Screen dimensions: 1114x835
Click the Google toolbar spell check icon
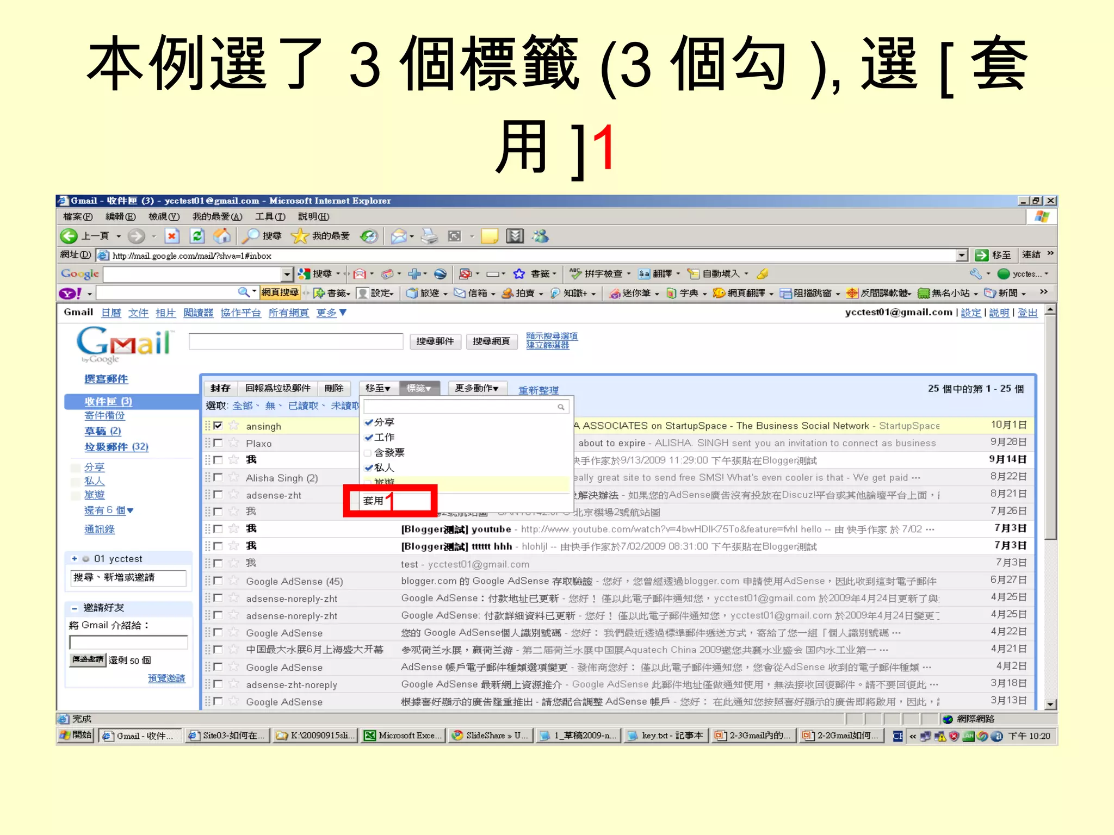(575, 273)
